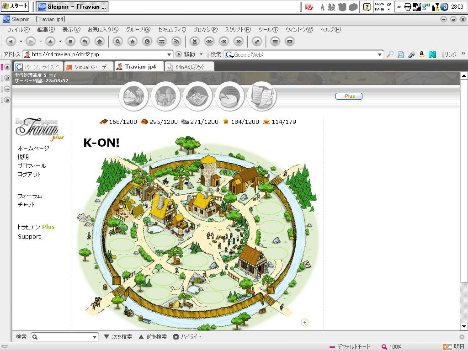468x351 pixels.
Task: Open the Travian village overview (resource fields) icon
Action: pyautogui.click(x=133, y=96)
